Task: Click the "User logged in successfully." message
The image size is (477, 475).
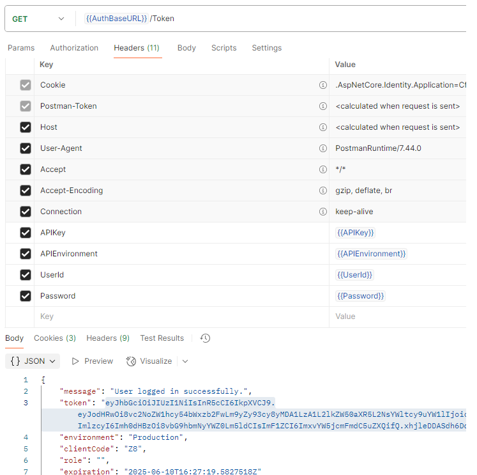Action: [179, 391]
